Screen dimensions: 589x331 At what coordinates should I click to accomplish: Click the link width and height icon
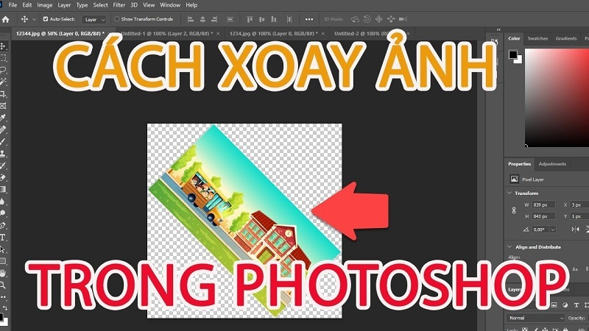[x=513, y=210]
